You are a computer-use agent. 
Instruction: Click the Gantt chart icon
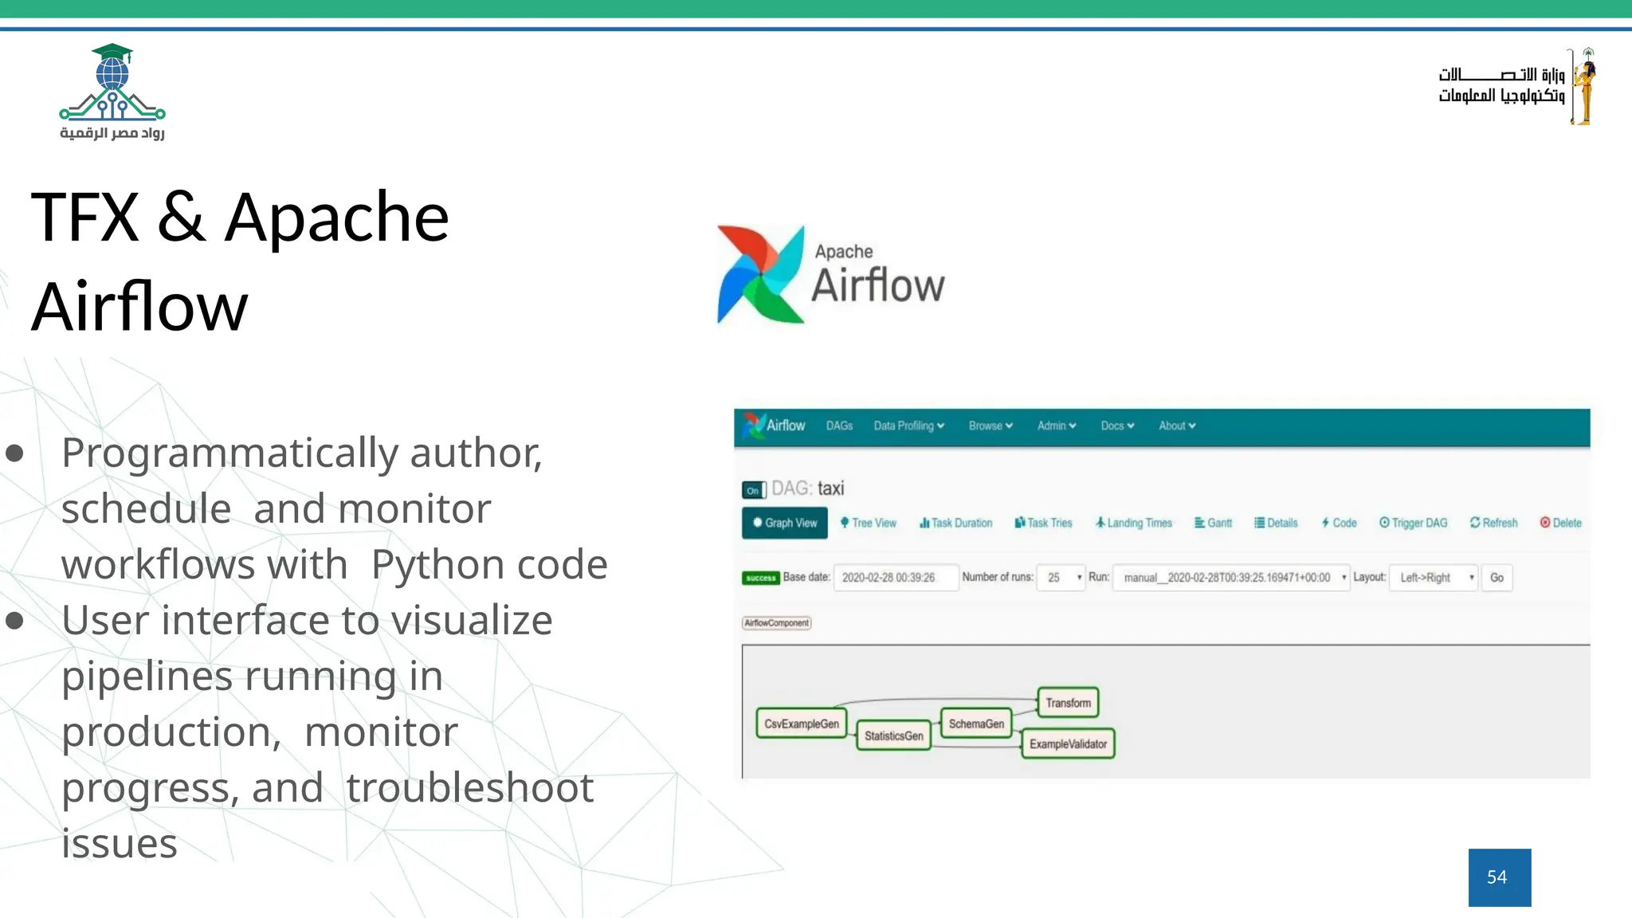1199,523
